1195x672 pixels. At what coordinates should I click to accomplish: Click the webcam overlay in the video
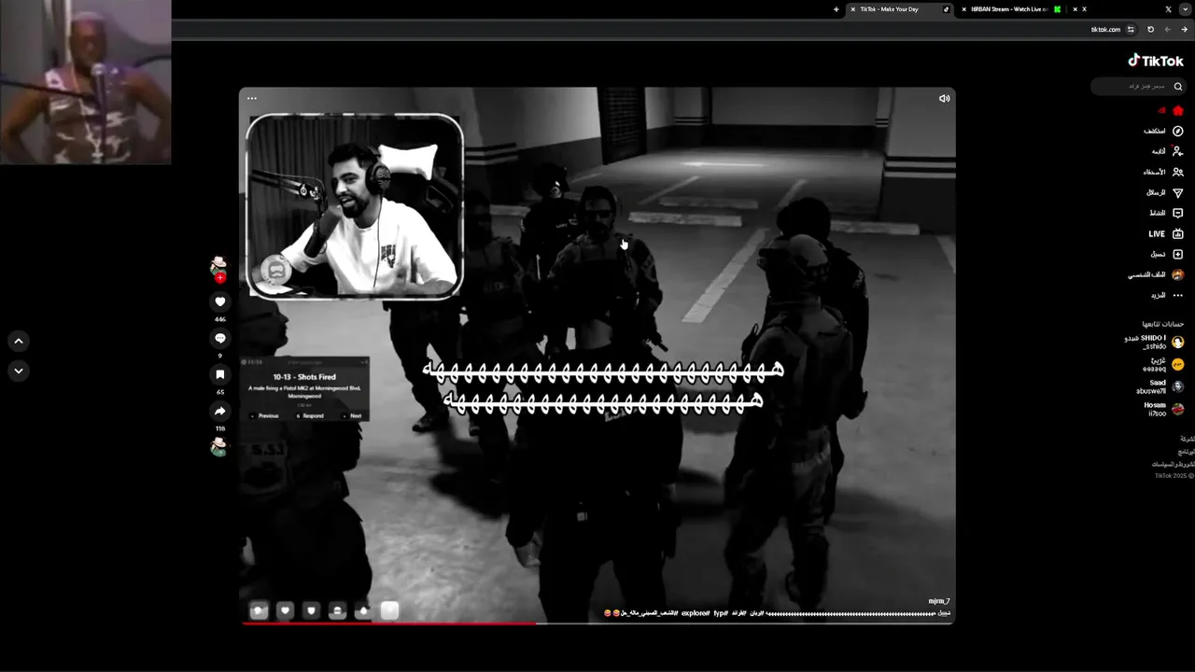click(355, 205)
